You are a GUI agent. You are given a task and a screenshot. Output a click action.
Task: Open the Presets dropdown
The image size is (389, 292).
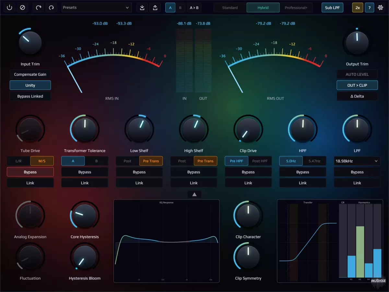pos(97,7)
